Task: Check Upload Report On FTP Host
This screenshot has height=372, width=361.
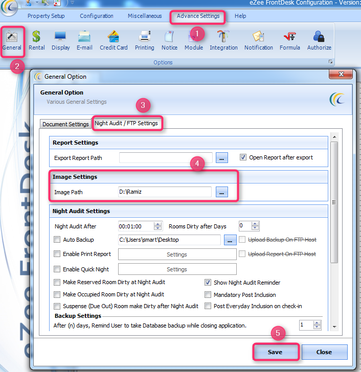Action: 242,254
